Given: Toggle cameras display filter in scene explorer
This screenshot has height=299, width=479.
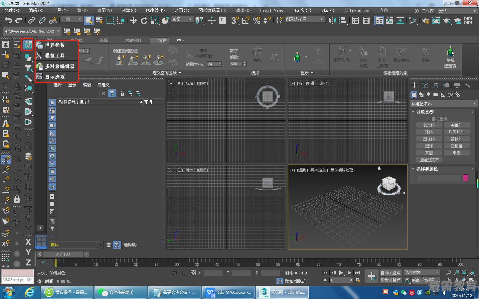Looking at the screenshot, I should tap(52, 125).
